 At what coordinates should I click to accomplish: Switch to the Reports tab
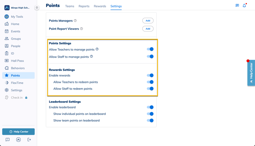[x=84, y=6]
